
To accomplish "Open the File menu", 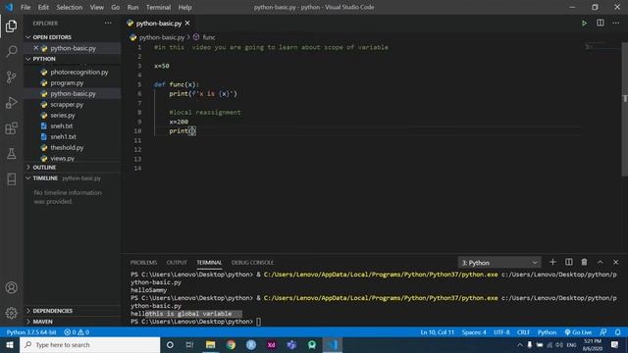I will click(26, 7).
